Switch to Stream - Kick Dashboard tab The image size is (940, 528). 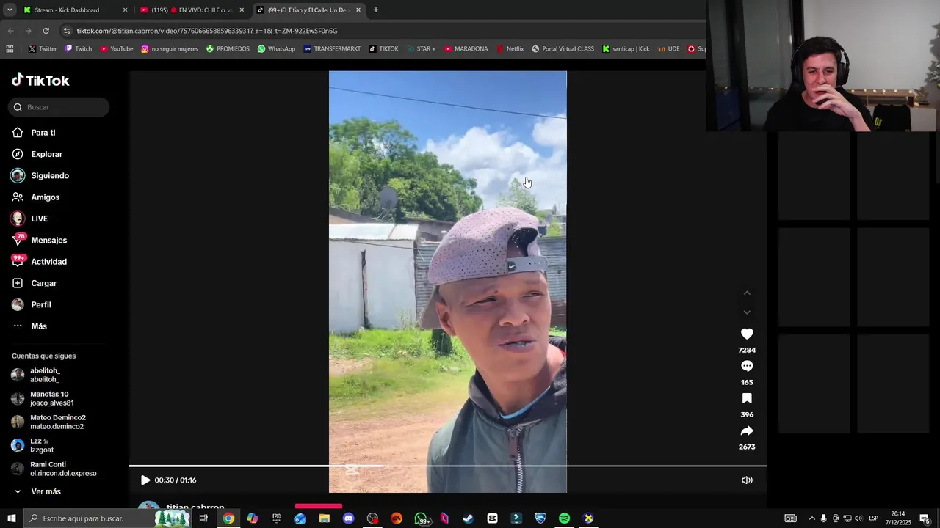(x=75, y=10)
